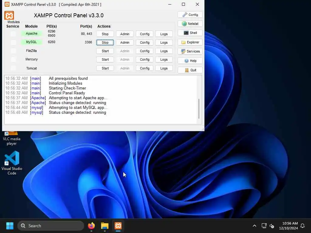The width and height of the screenshot is (311, 233).
Task: Open network status tray icon
Action: (x=264, y=226)
